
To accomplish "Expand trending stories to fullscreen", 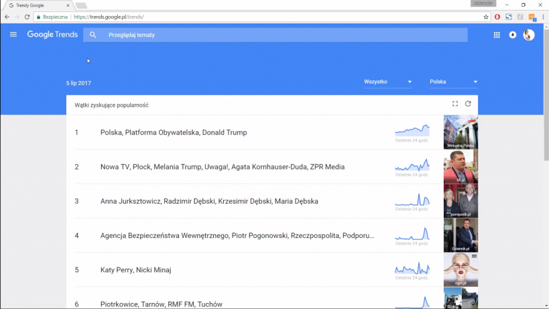I will 454,104.
